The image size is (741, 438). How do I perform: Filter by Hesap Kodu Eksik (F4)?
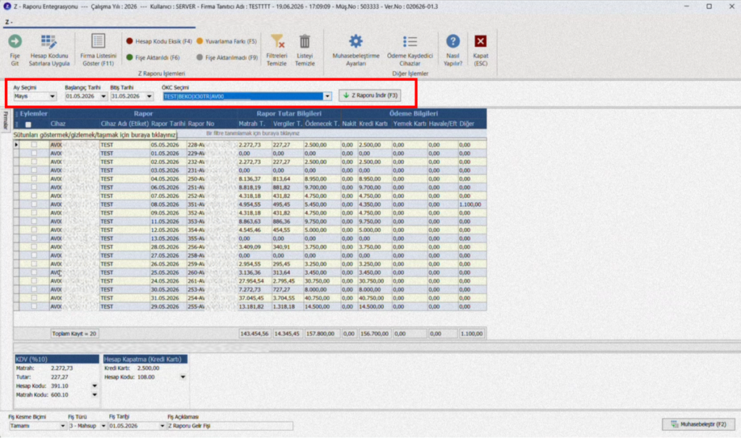(158, 41)
